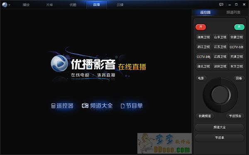
Task: Click the 收藏频道 favorites button
Action: coord(205,116)
